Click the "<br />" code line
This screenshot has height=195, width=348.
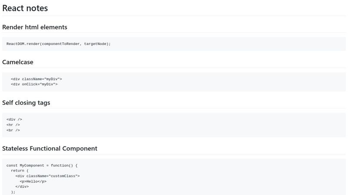(x=13, y=130)
